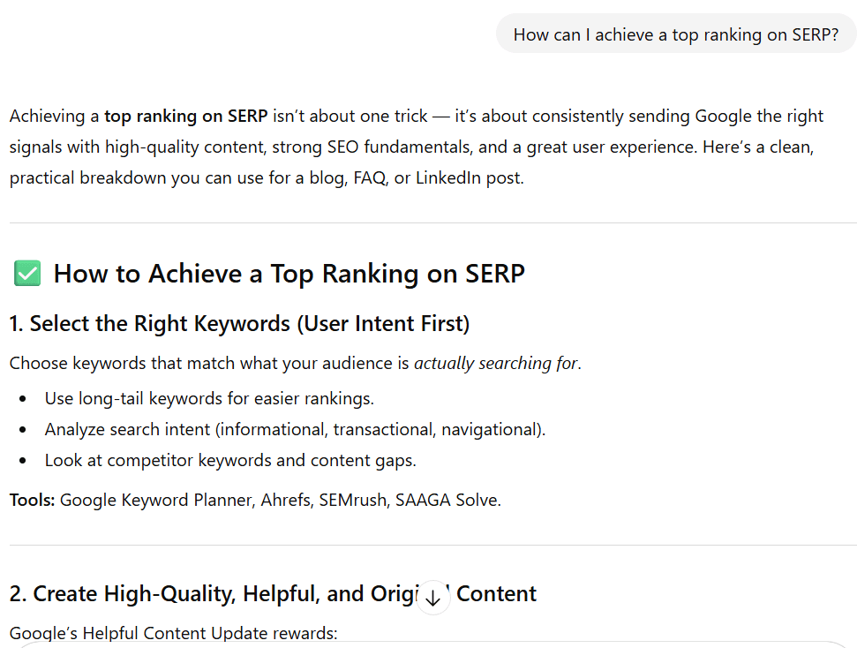Select the bullet about long-tail keywords
Viewport: 857px width, 648px height.
pos(209,399)
